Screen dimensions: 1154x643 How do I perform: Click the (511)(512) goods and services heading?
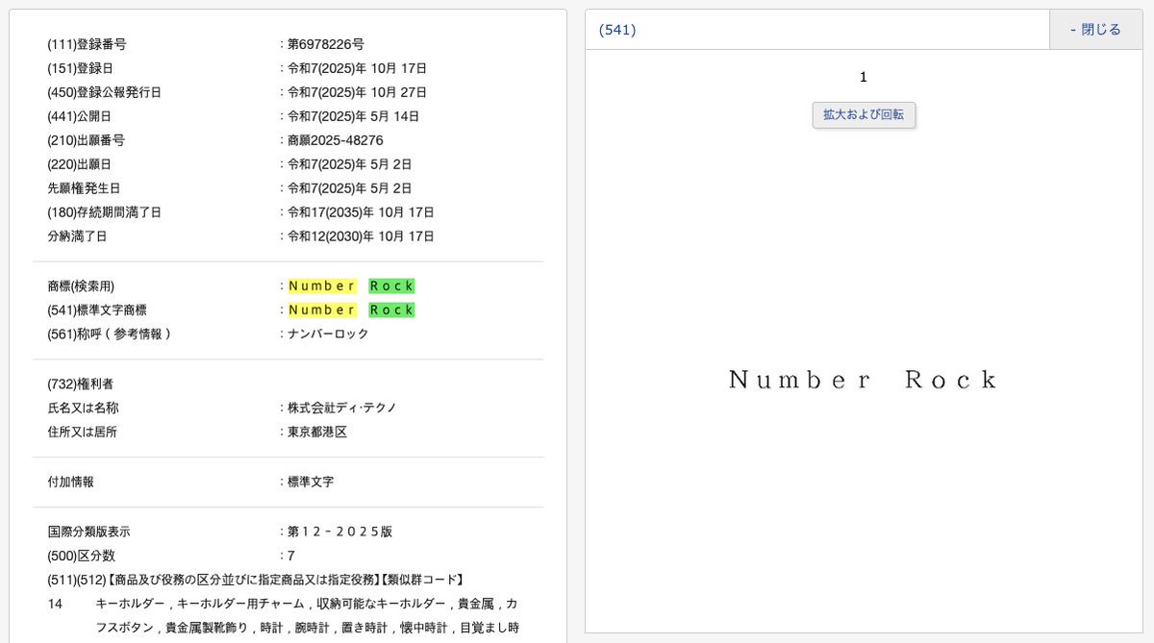coord(257,580)
